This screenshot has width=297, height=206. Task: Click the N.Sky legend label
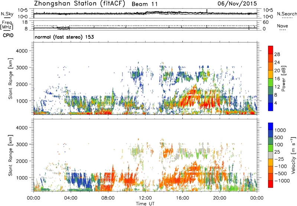[7, 14]
